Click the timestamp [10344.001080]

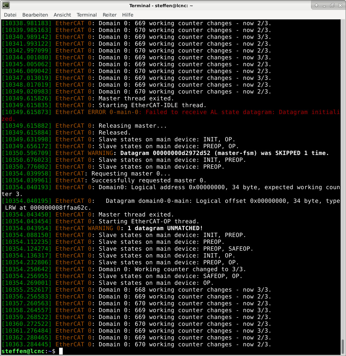point(27,58)
